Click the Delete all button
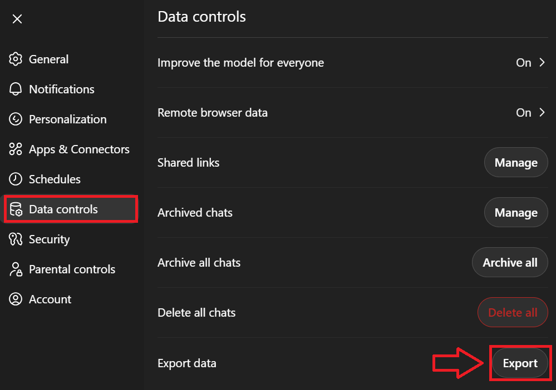 click(512, 312)
